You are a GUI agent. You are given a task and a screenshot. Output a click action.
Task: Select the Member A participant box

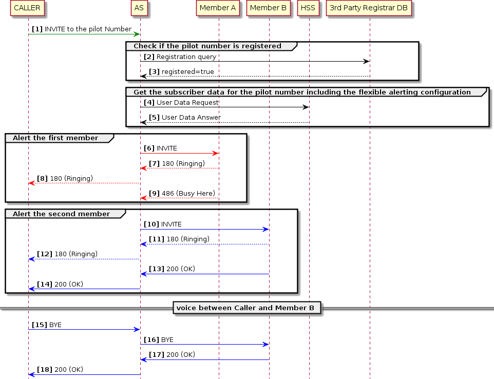tap(218, 8)
